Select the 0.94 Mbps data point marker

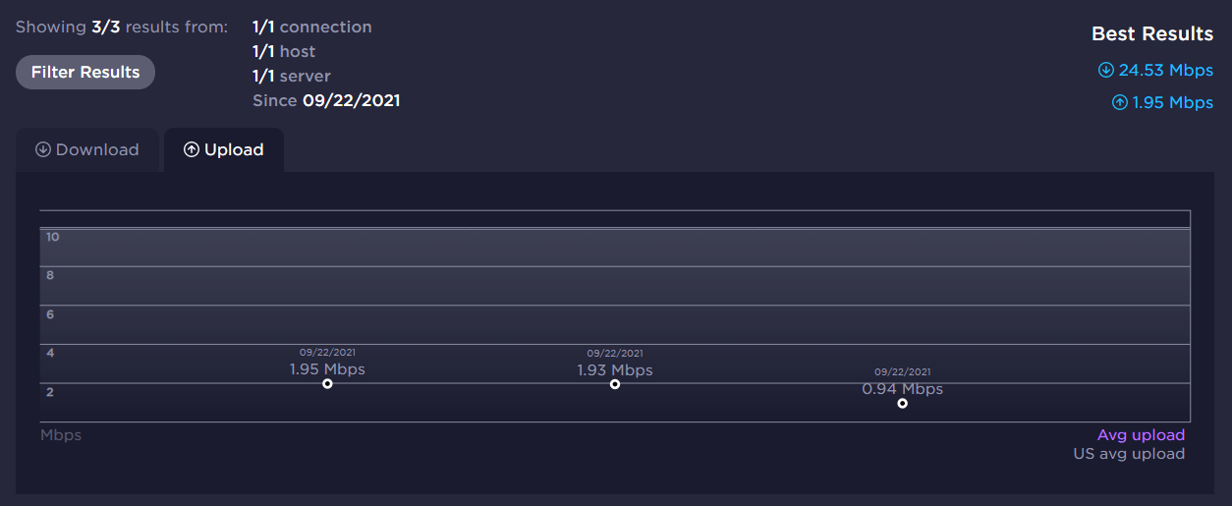click(x=902, y=403)
